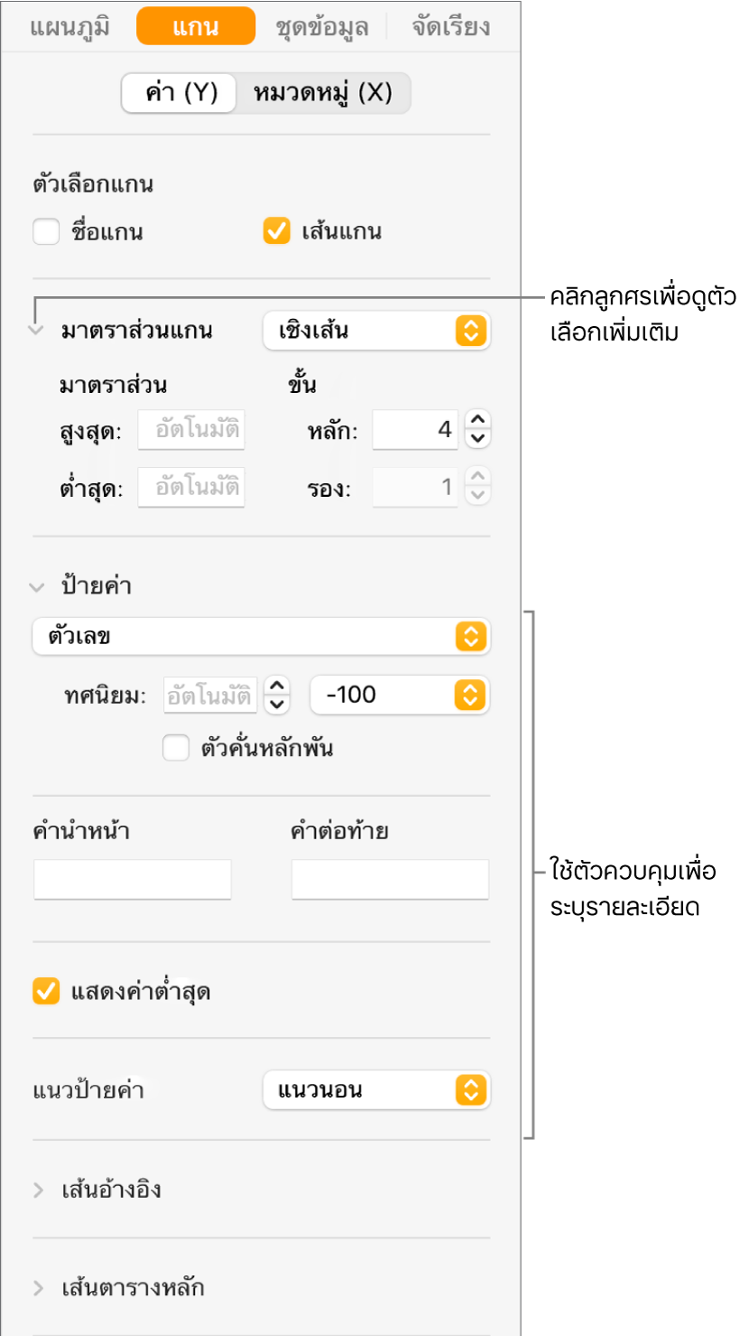Image resolution: width=749 pixels, height=1336 pixels.
Task: Select the ค่า (Y) segment button
Action: coord(180,94)
